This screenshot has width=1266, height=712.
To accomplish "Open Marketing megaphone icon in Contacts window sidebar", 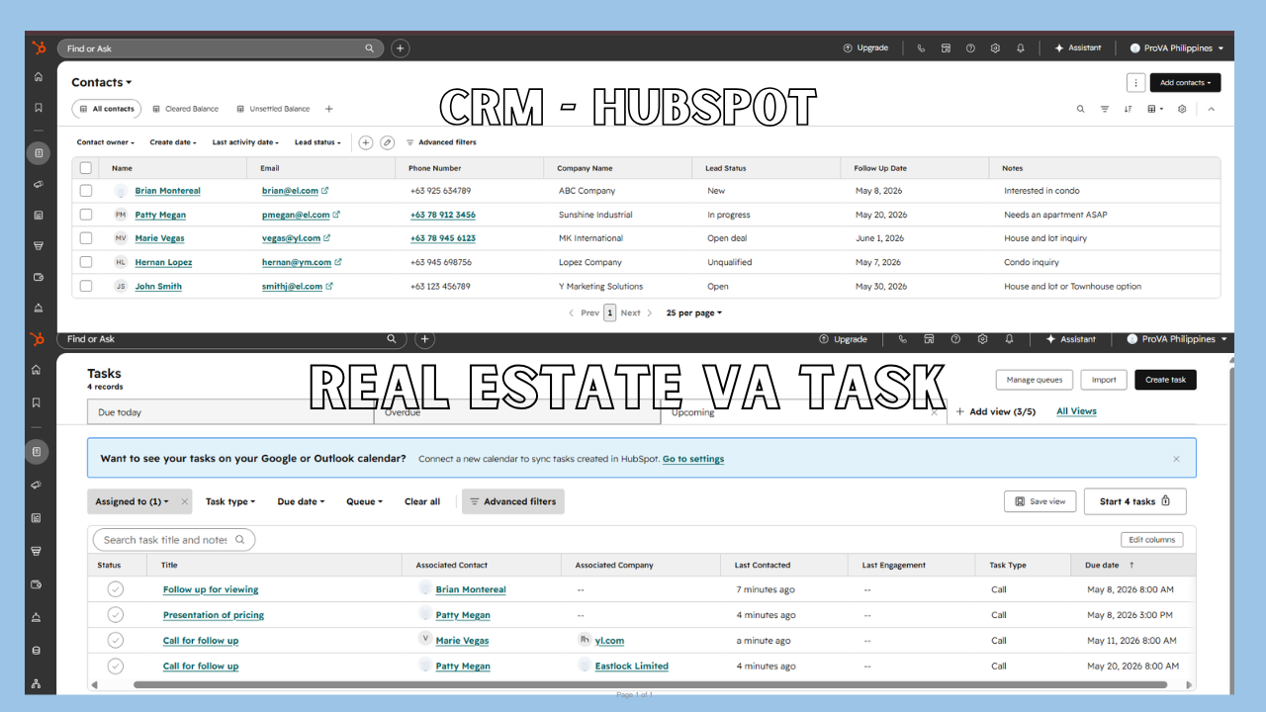I will click(39, 184).
